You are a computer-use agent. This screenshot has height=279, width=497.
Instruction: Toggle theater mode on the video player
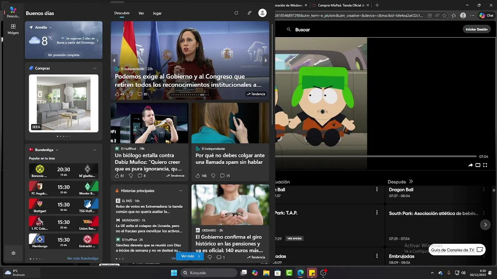pos(478,165)
